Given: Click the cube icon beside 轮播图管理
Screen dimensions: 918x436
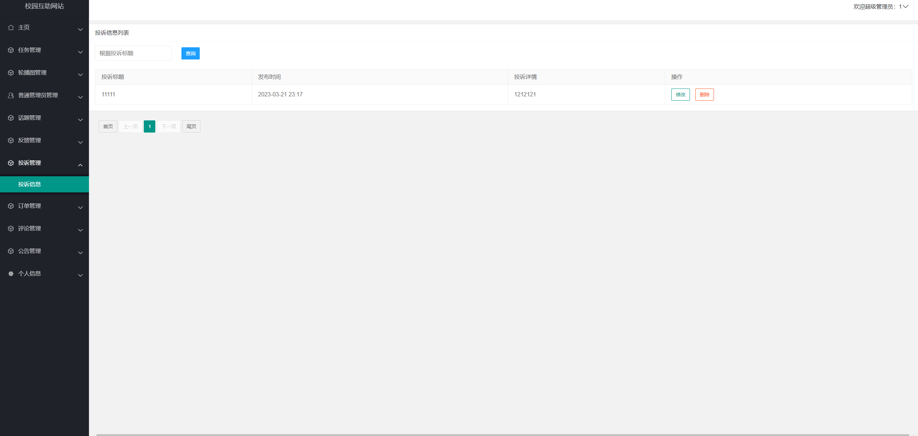Looking at the screenshot, I should coord(11,73).
